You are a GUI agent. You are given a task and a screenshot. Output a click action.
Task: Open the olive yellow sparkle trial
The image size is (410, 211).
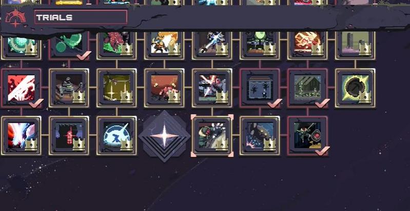116,88
